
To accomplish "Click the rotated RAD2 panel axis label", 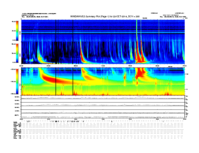I will (20, 33).
